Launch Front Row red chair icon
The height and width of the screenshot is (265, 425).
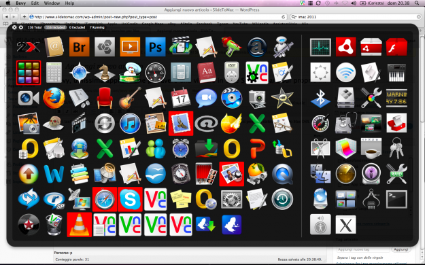(105, 98)
